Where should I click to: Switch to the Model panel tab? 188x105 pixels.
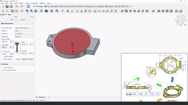tap(2, 15)
